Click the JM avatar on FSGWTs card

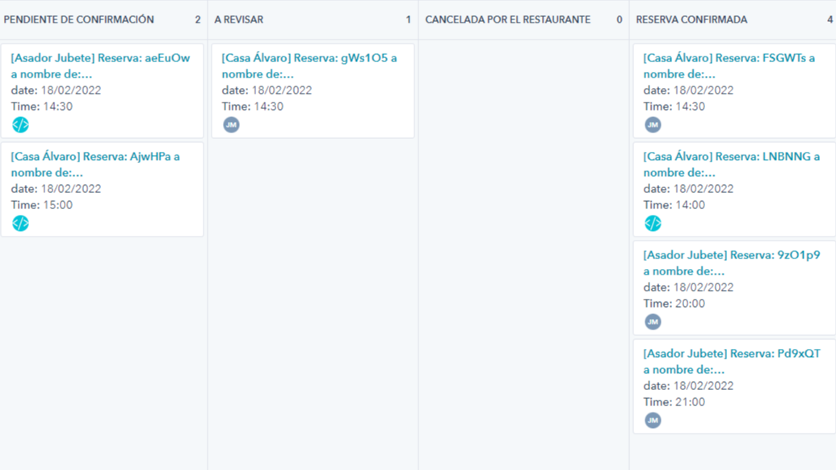(653, 125)
